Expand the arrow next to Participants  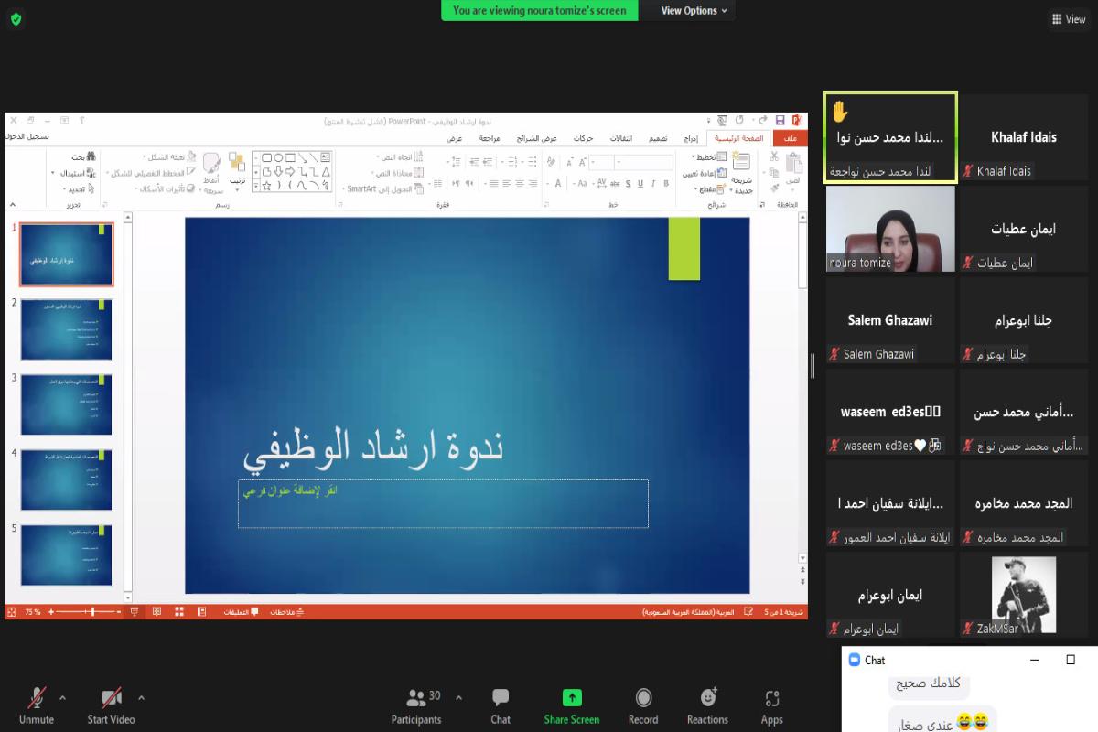click(458, 697)
